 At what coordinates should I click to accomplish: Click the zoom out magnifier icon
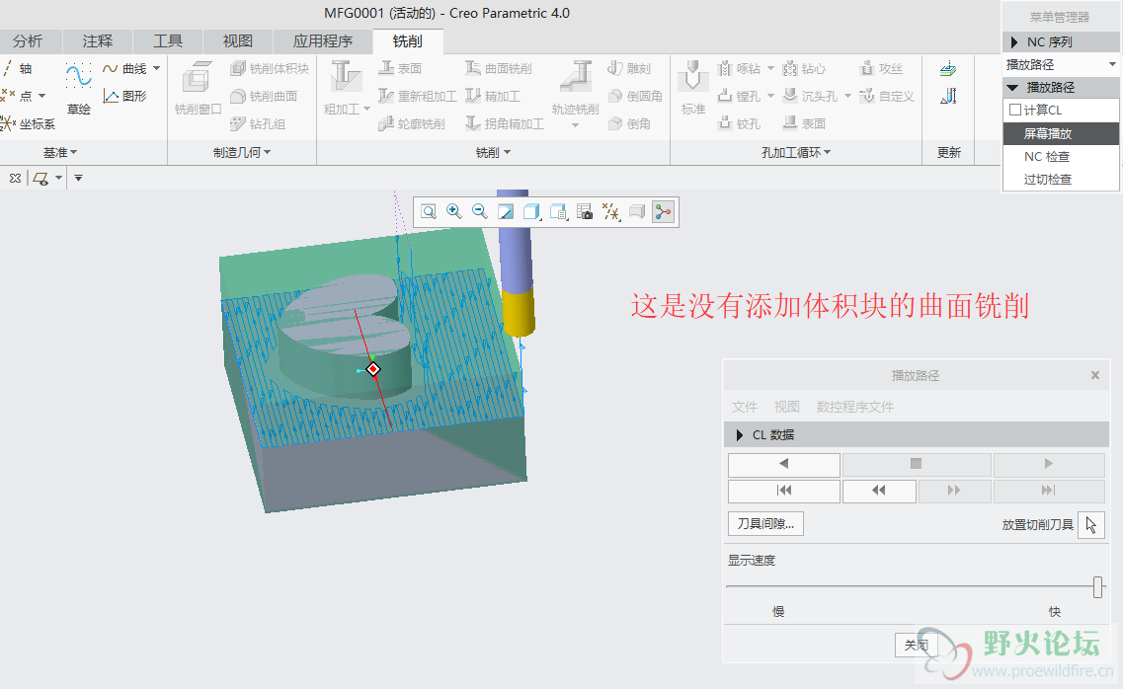[x=480, y=212]
